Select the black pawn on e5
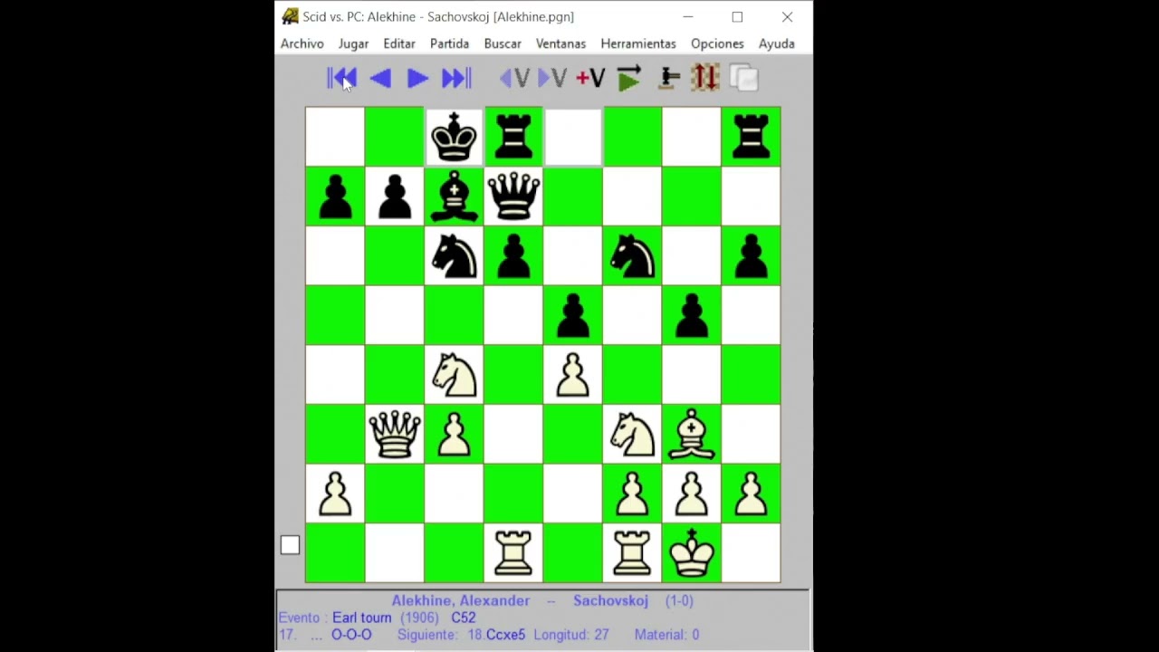The height and width of the screenshot is (652, 1159). 572,316
